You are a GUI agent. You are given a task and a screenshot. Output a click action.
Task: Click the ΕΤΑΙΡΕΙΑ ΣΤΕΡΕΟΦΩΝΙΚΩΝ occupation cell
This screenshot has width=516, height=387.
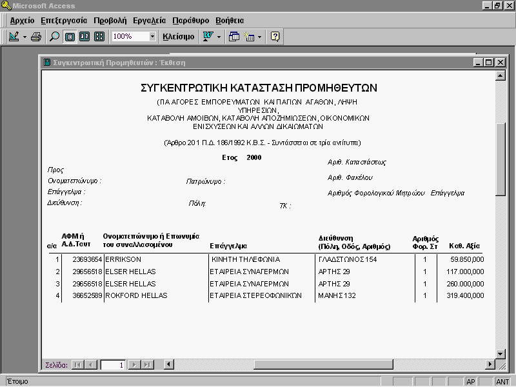coord(255,295)
